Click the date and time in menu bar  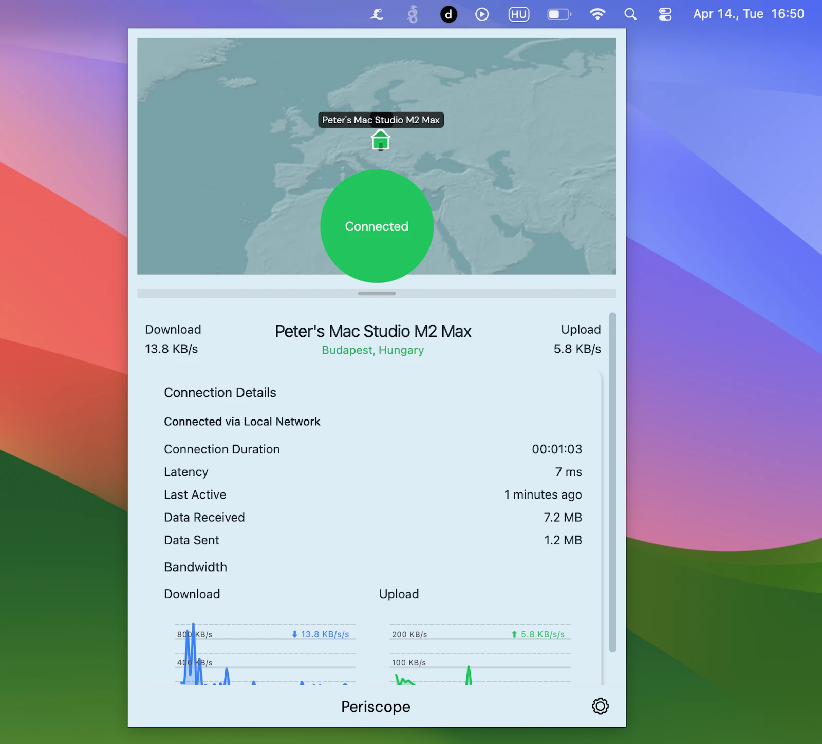tap(748, 14)
